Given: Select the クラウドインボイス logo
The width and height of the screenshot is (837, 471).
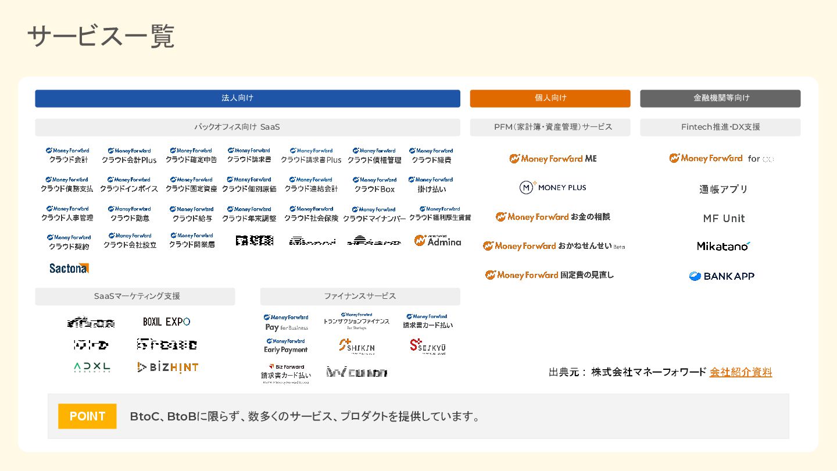Looking at the screenshot, I should pos(129,184).
